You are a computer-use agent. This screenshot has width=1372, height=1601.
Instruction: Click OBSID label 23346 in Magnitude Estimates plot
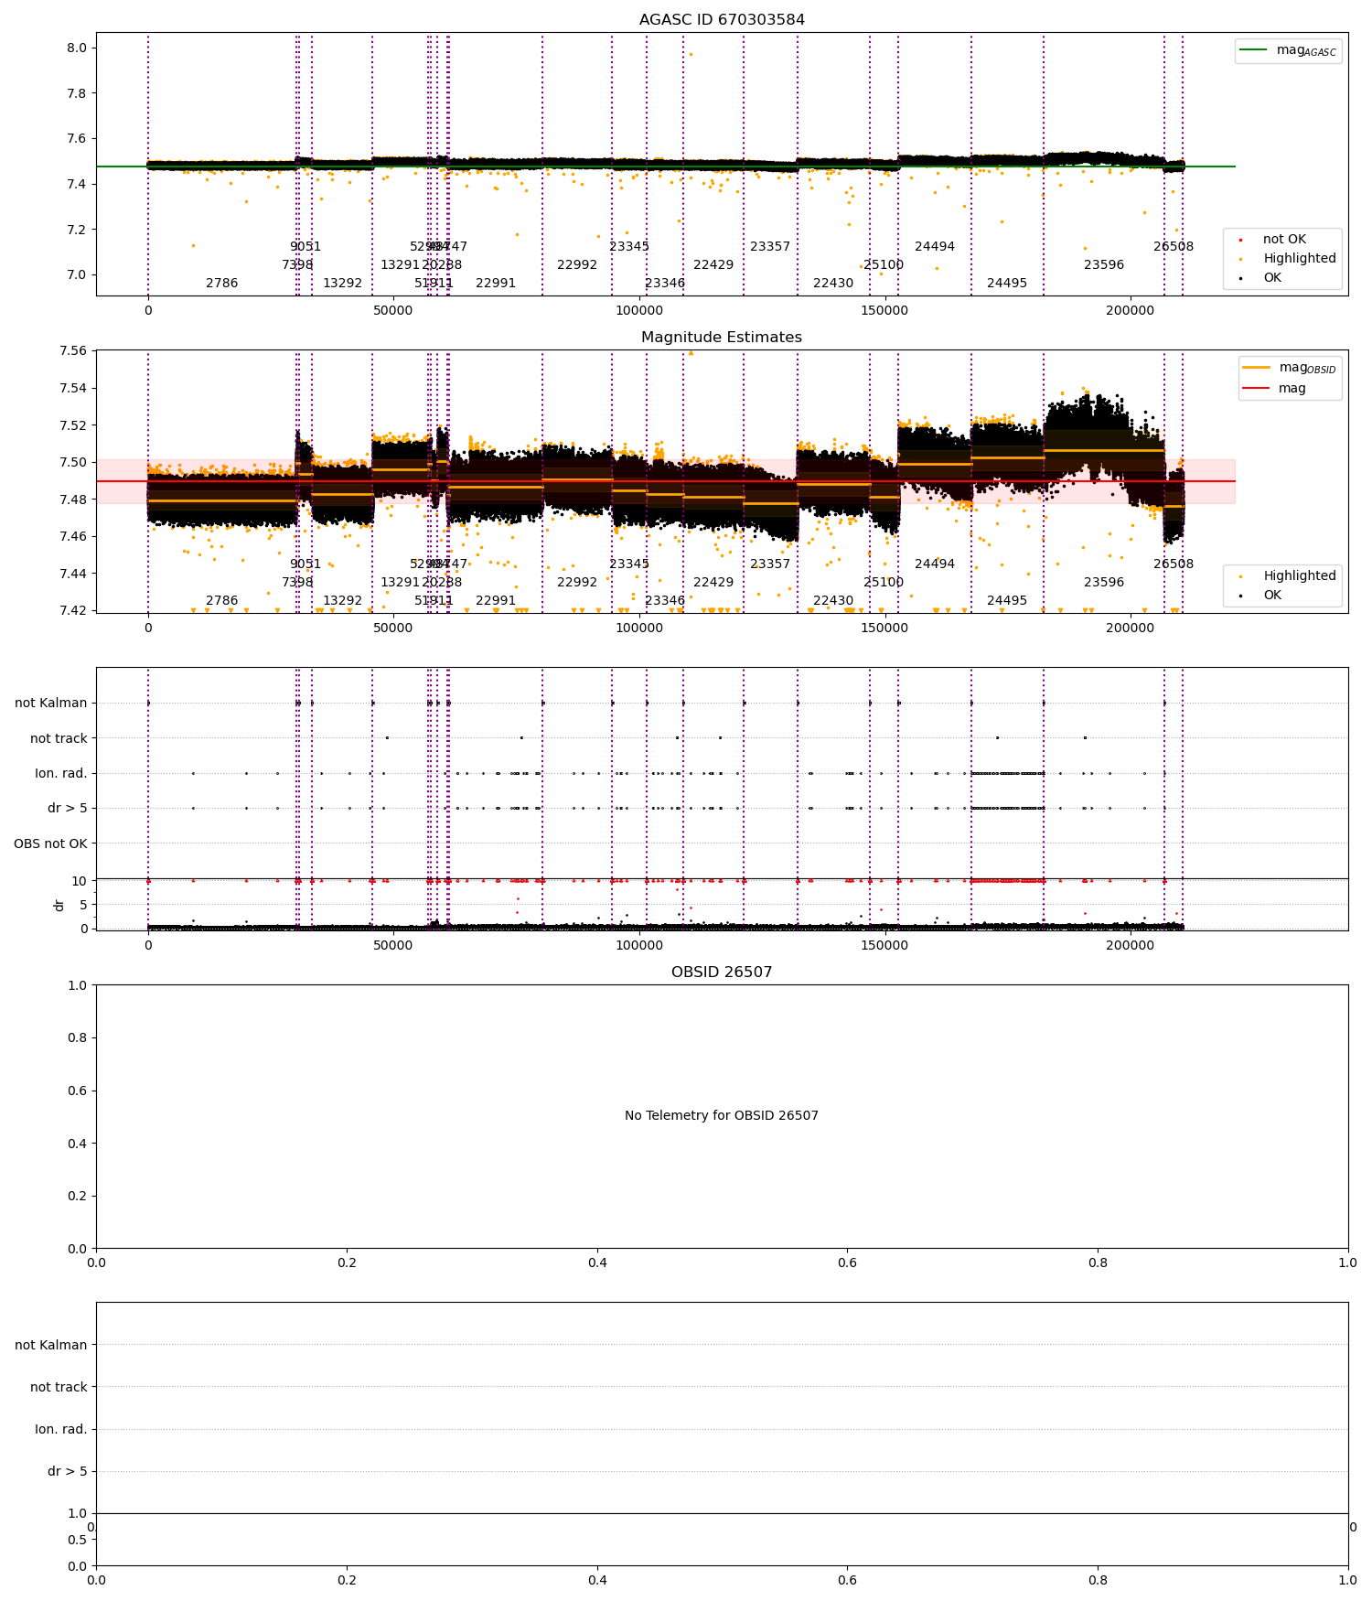(665, 601)
